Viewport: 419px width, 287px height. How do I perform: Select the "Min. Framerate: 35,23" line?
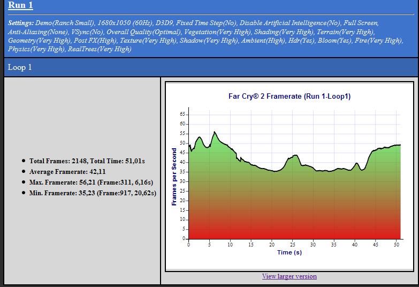click(x=93, y=193)
